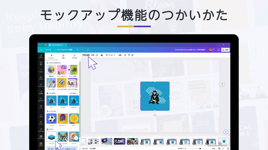The height and width of the screenshot is (150, 268).
Task: Switch to the 切り抜き tab
Action: (x=74, y=56)
